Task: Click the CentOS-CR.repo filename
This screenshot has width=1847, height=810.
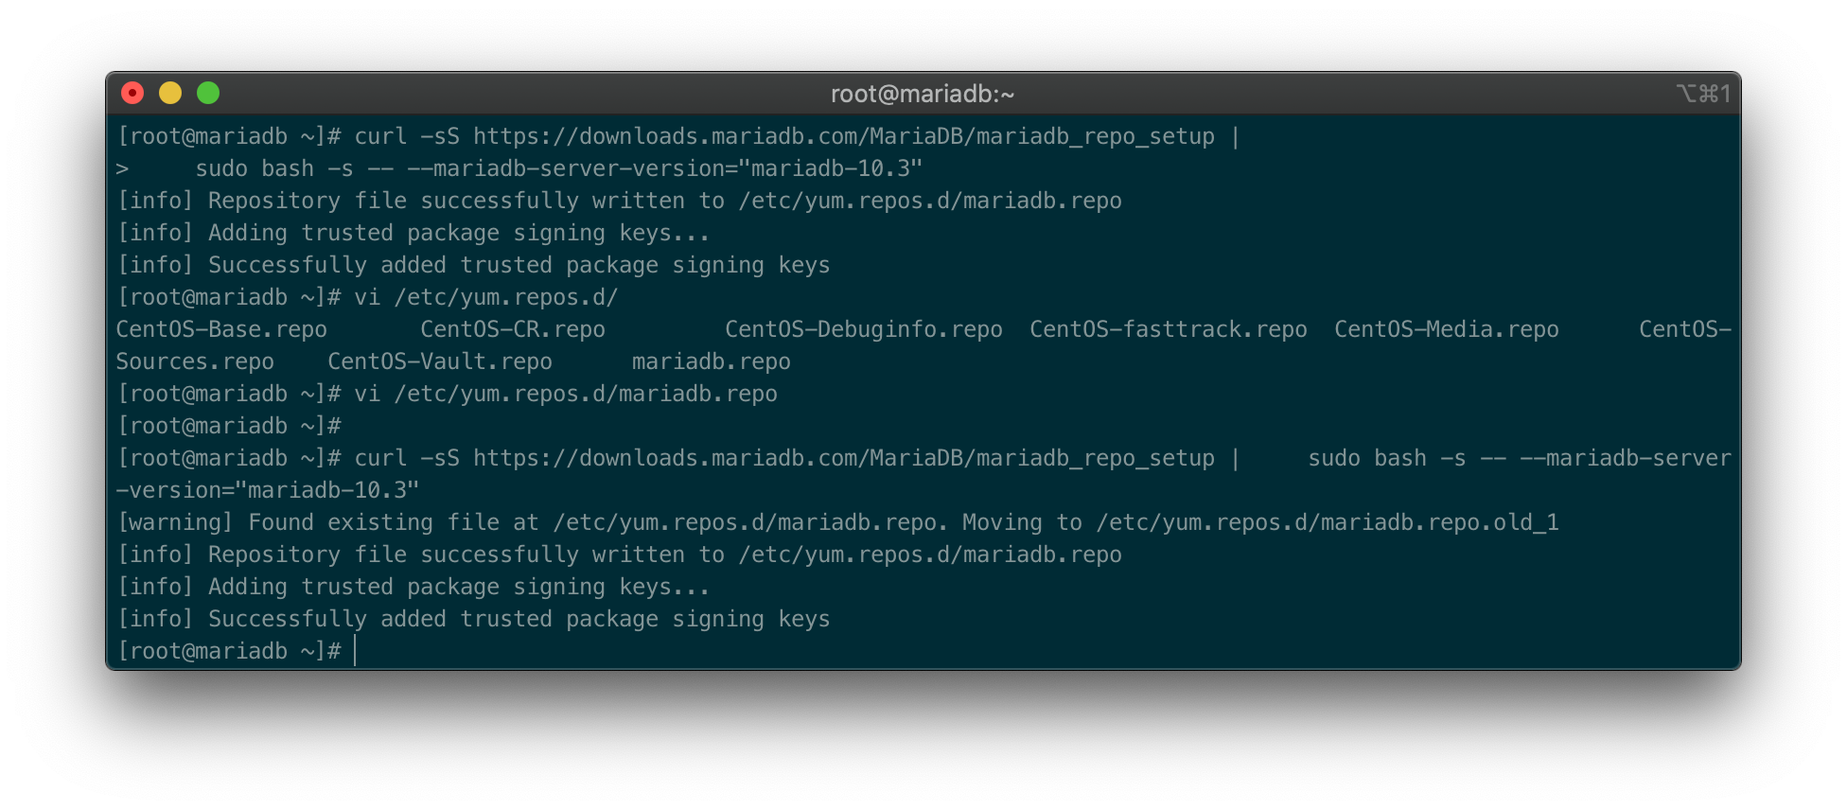Action: [513, 329]
